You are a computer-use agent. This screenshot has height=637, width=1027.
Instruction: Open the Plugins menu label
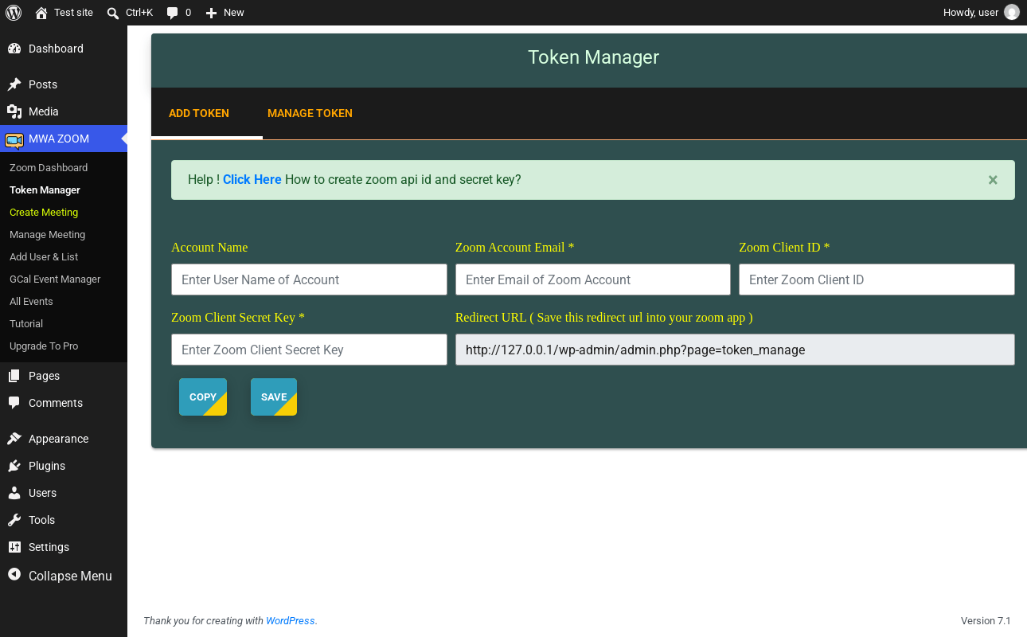[47, 466]
